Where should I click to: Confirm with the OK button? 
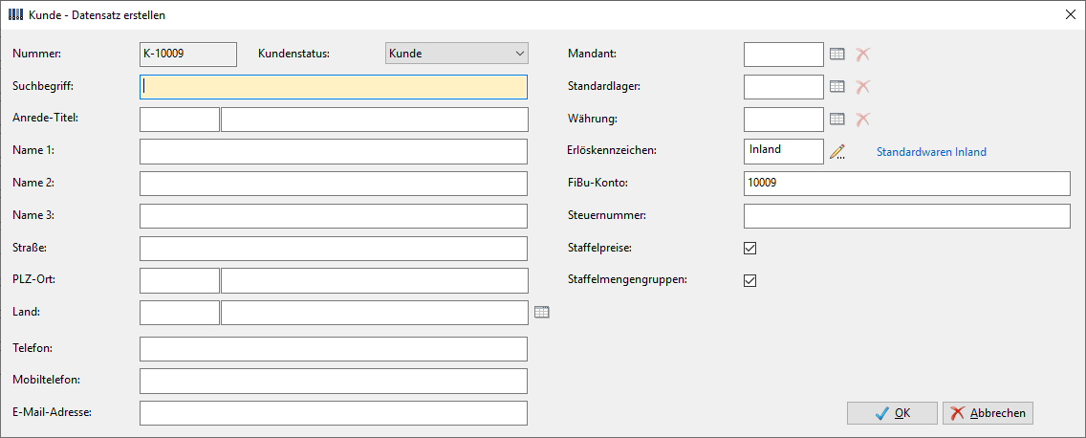point(892,413)
